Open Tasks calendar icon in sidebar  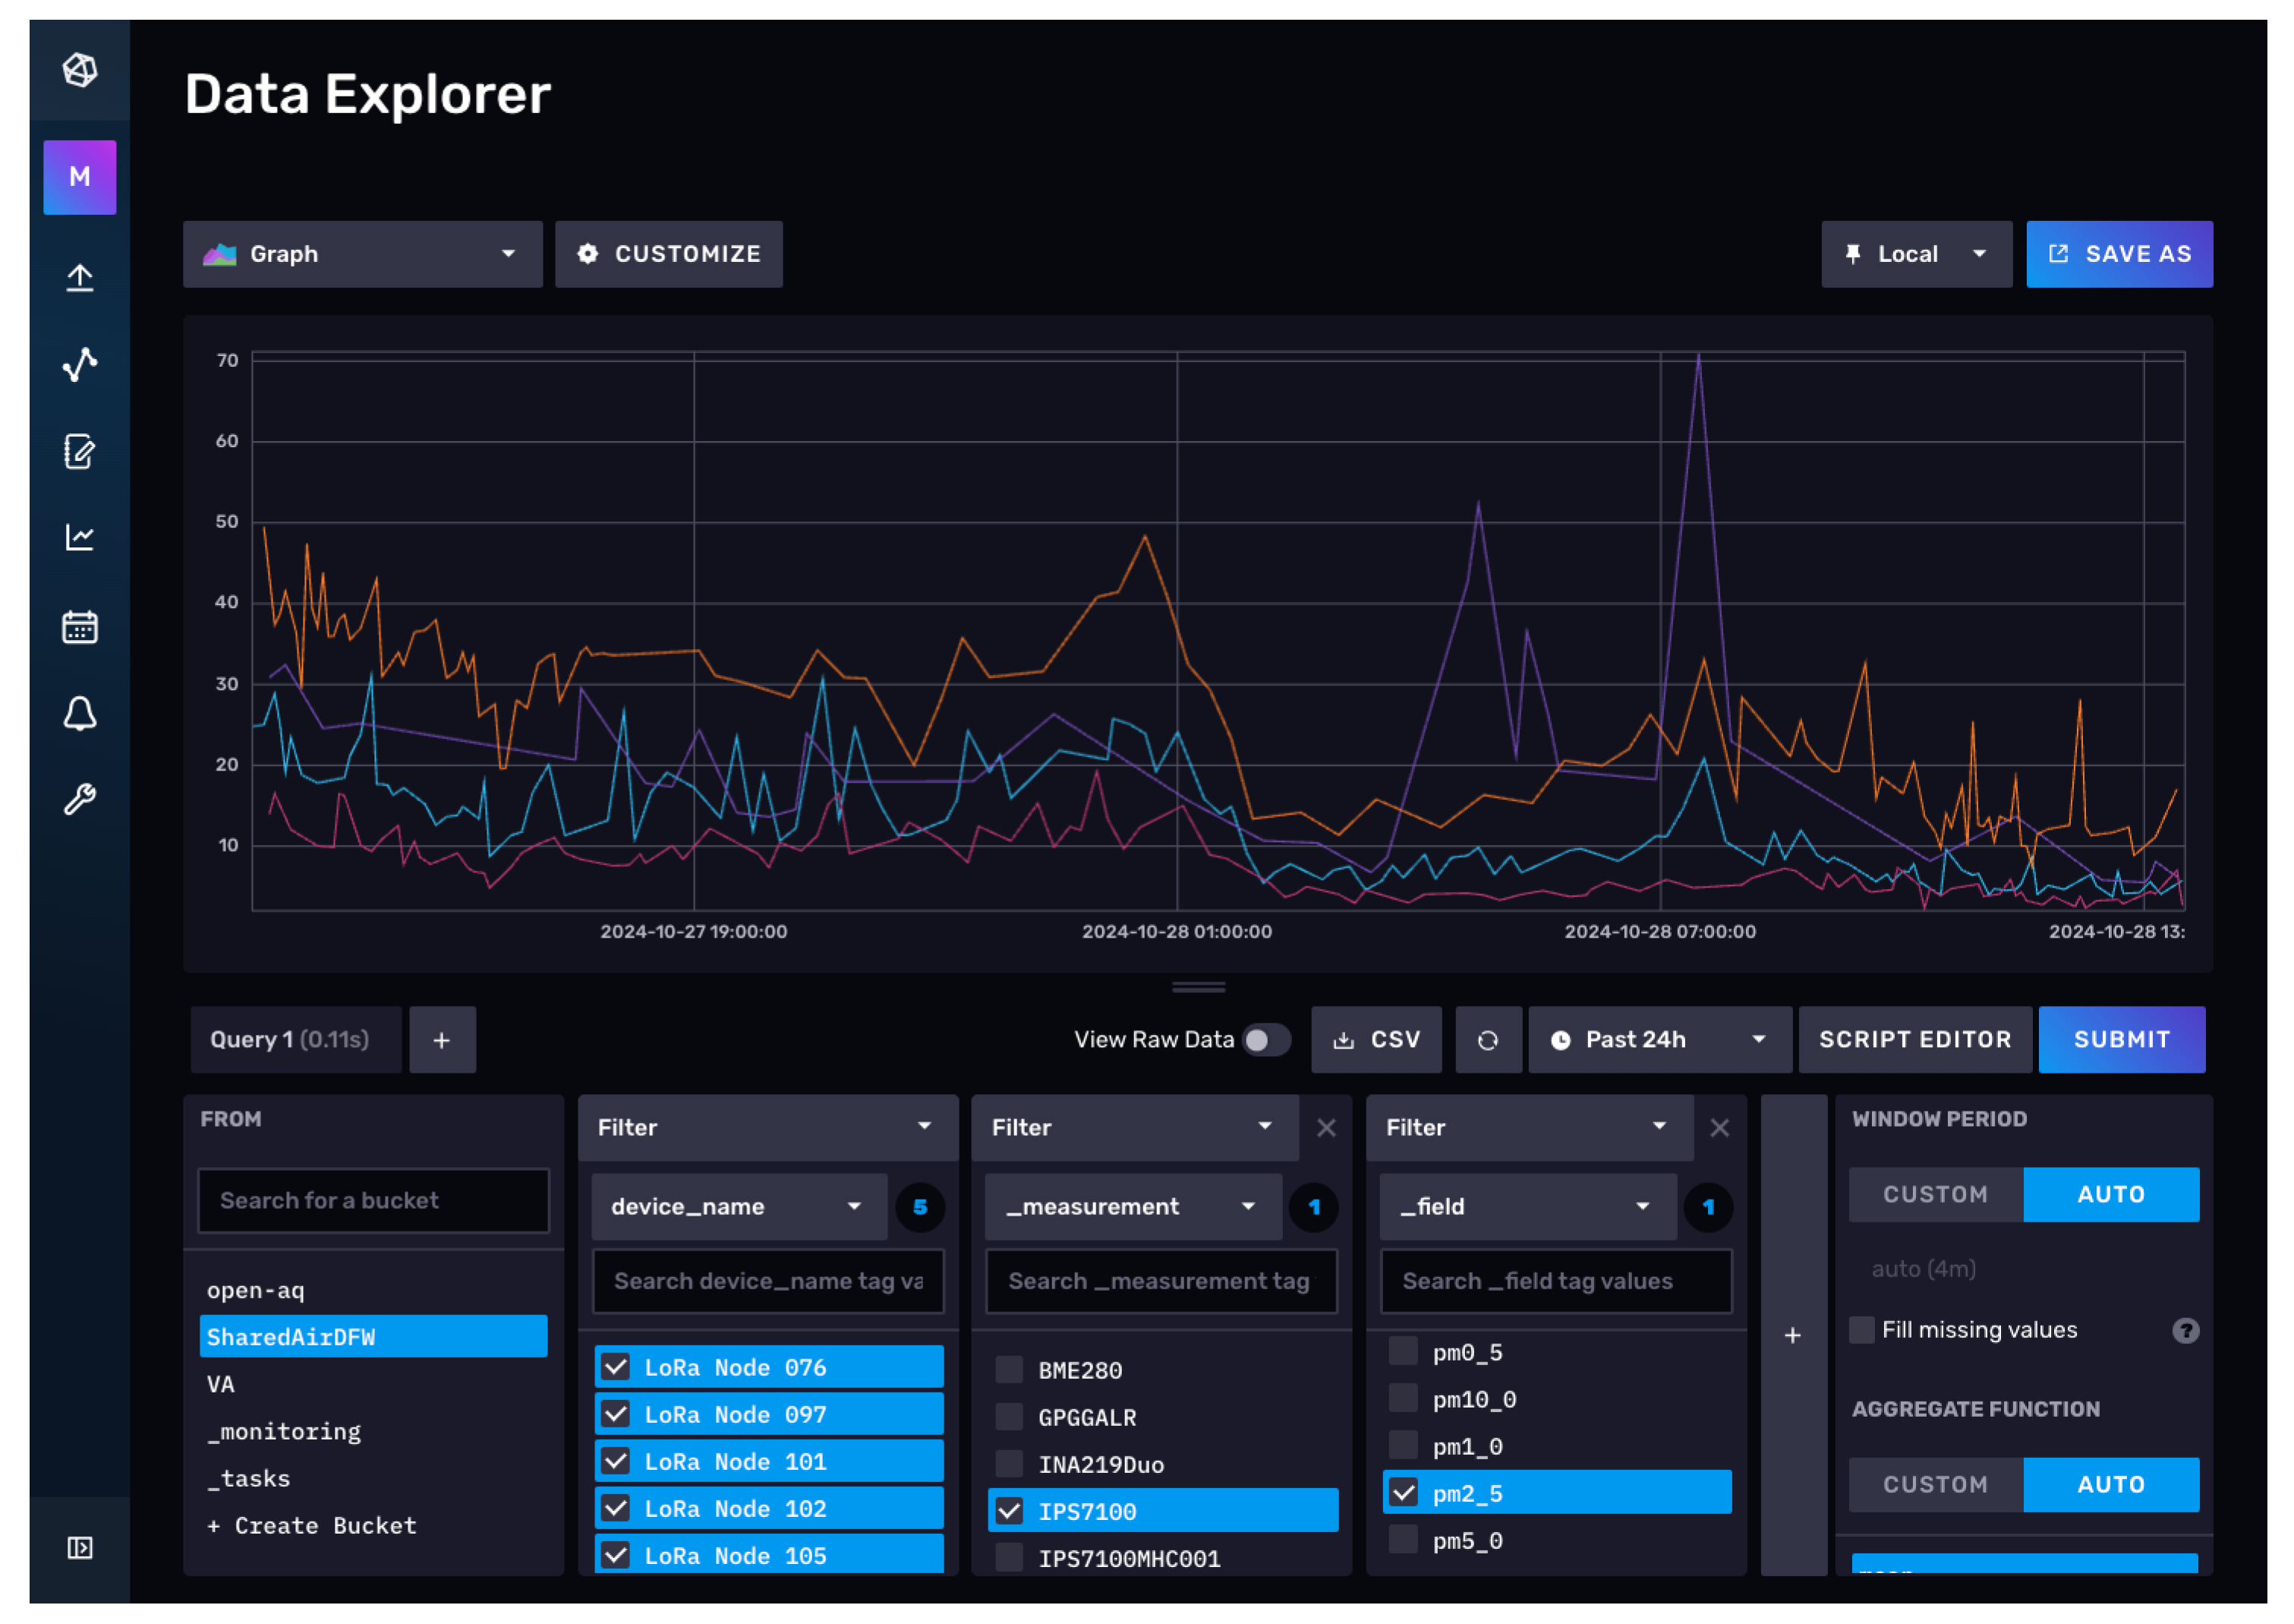point(80,626)
